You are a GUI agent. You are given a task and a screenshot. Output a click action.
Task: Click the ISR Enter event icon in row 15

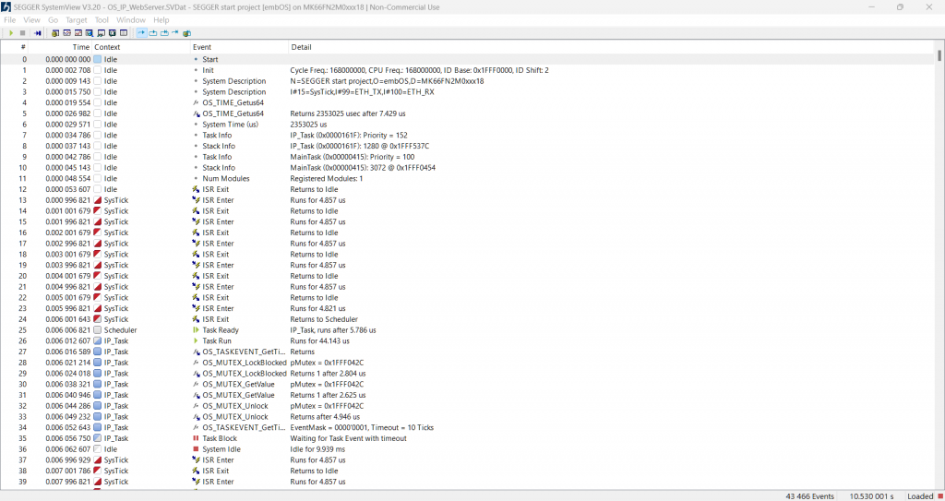(x=196, y=221)
